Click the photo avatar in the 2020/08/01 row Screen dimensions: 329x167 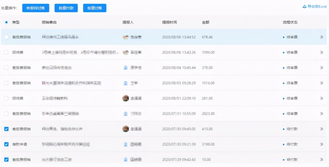[126, 98]
